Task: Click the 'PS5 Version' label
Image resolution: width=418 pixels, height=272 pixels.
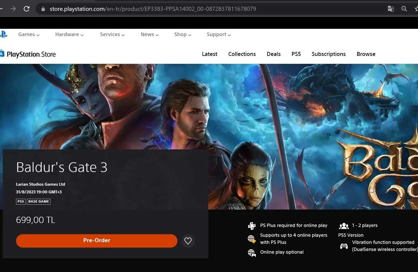Action: 351,235
